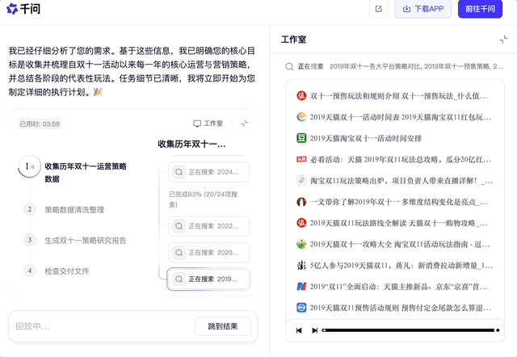Click avatar favicon of 一文带你了解 result
Image resolution: width=517 pixels, height=357 pixels.
301,202
